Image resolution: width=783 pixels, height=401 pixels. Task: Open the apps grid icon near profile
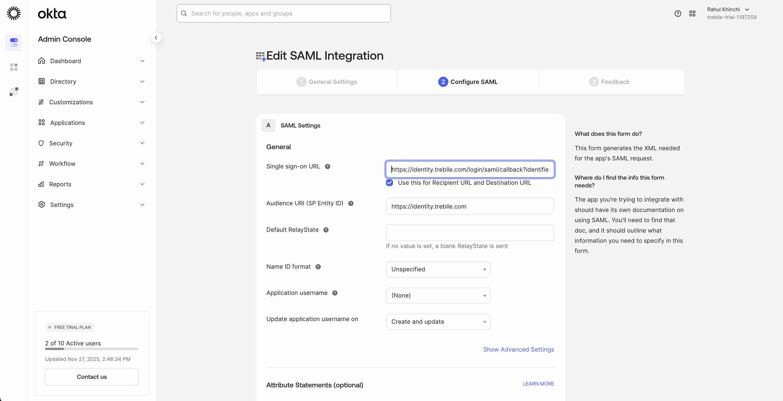tap(693, 13)
